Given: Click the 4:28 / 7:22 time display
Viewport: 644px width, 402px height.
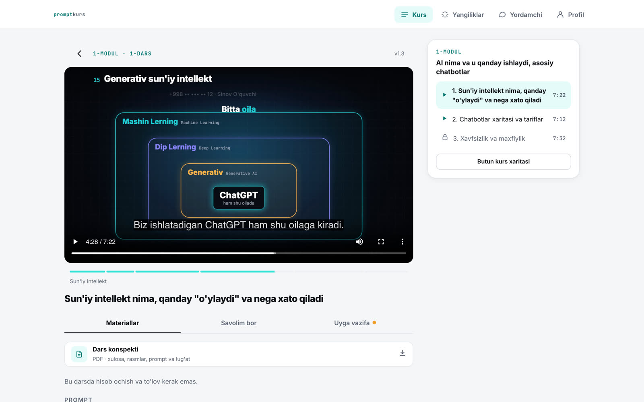Looking at the screenshot, I should [101, 242].
